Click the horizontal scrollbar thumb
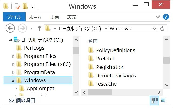 tap(100, 92)
